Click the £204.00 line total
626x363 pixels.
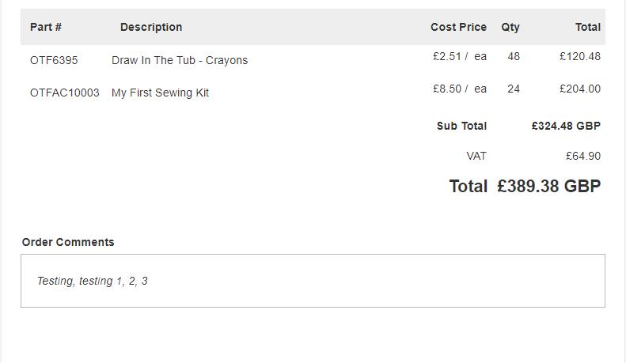tap(579, 89)
